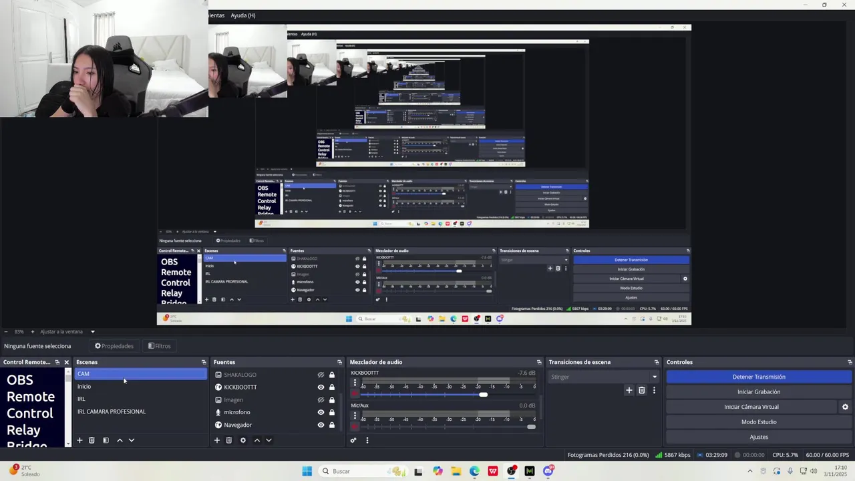This screenshot has height=481, width=855.
Task: Float the Mezclador de audio dock
Action: (x=539, y=362)
